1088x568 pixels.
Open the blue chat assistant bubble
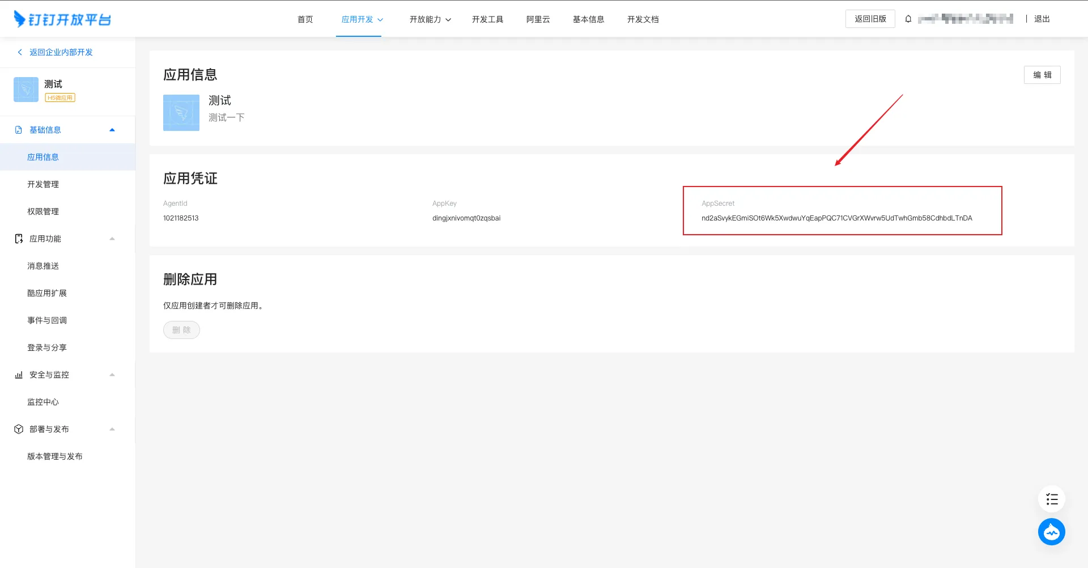(1052, 532)
